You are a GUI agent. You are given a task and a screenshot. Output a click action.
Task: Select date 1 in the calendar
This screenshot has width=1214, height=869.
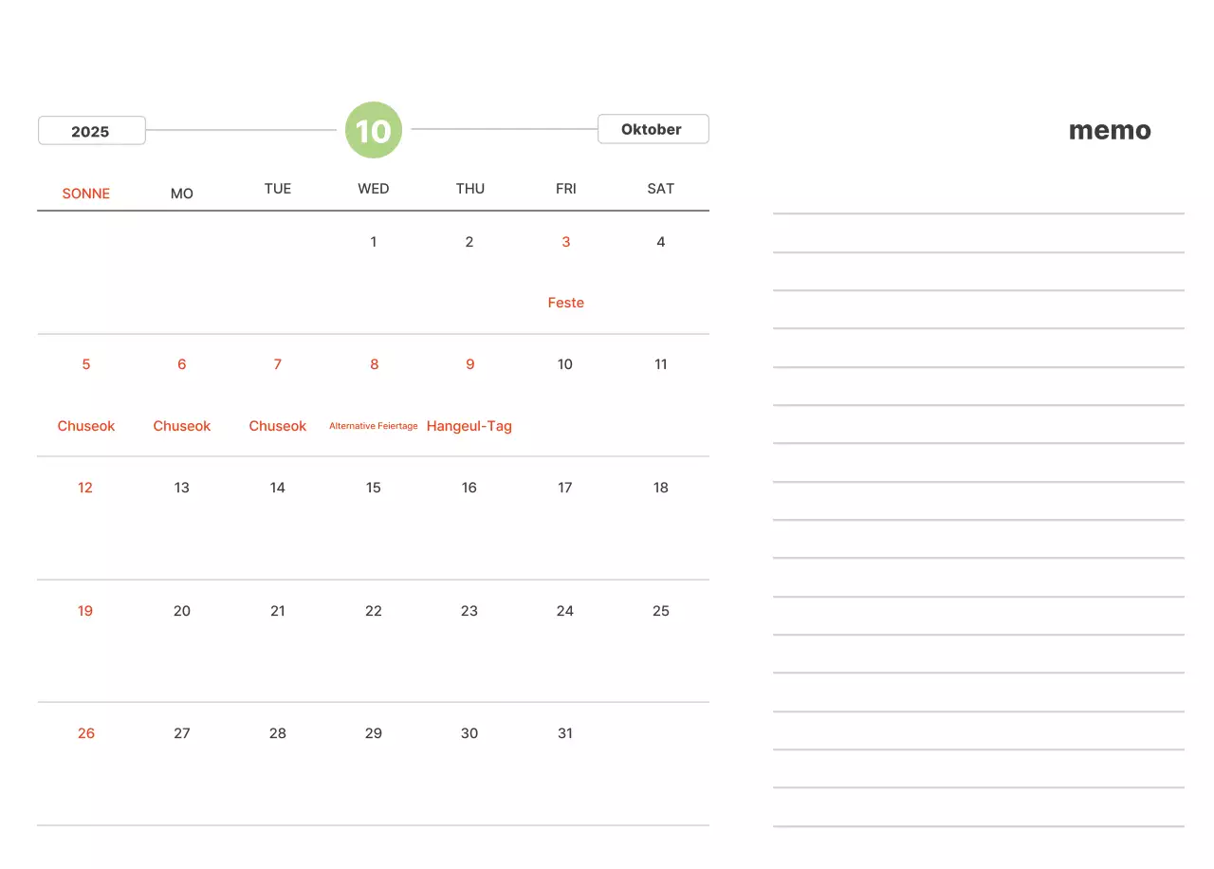(x=373, y=242)
